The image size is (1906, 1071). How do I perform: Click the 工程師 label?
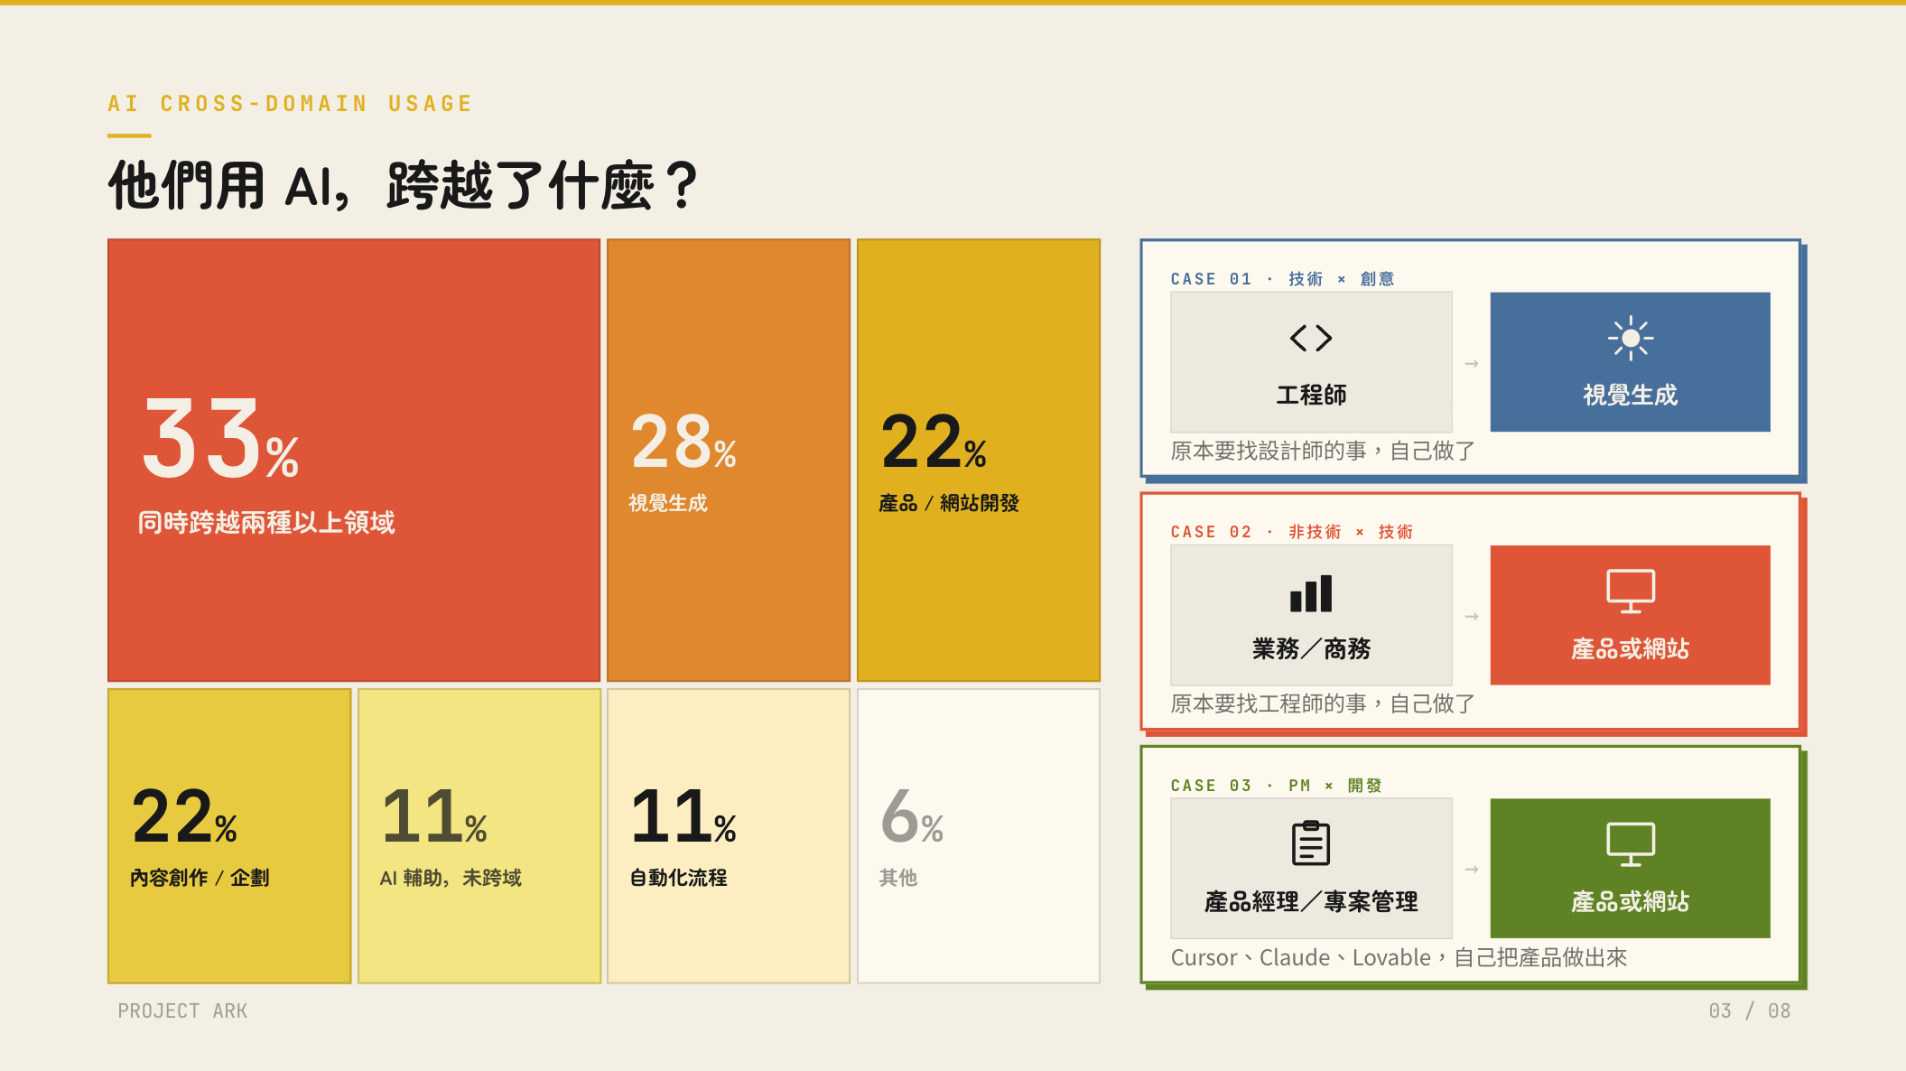click(x=1311, y=395)
